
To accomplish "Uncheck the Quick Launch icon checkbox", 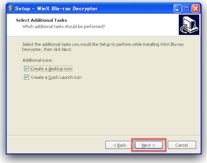I will [x=27, y=77].
